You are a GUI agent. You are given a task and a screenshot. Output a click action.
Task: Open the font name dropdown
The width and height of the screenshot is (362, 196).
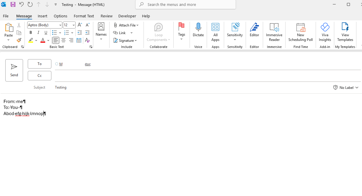pyautogui.click(x=61, y=25)
